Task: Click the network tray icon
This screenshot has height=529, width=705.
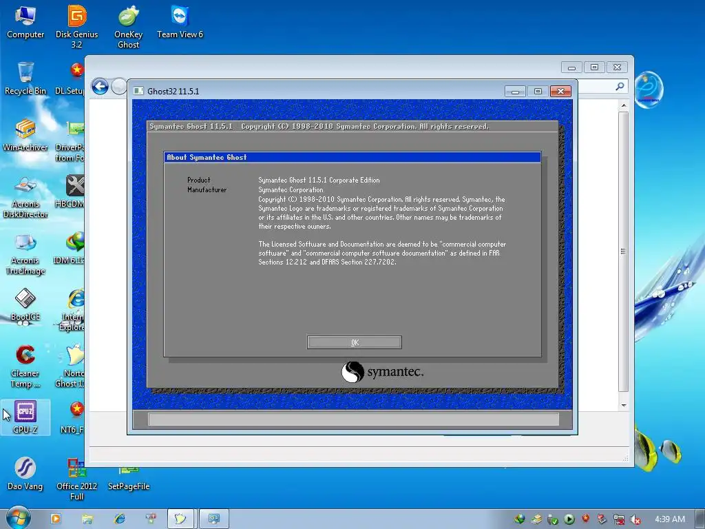Action: pos(619,519)
